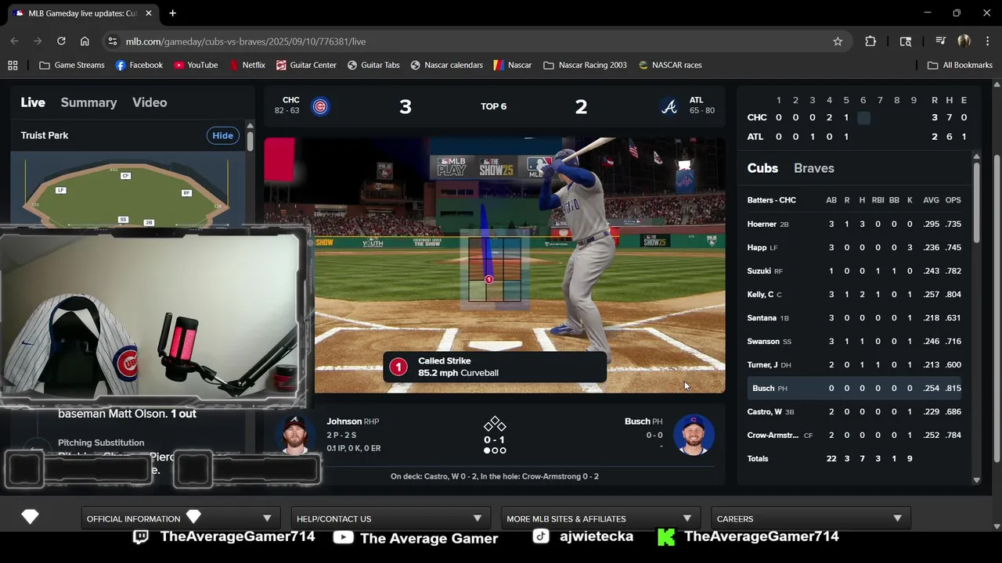Click Busch in the batters list
Screen dimensions: 1002x563
pyautogui.click(x=763, y=388)
